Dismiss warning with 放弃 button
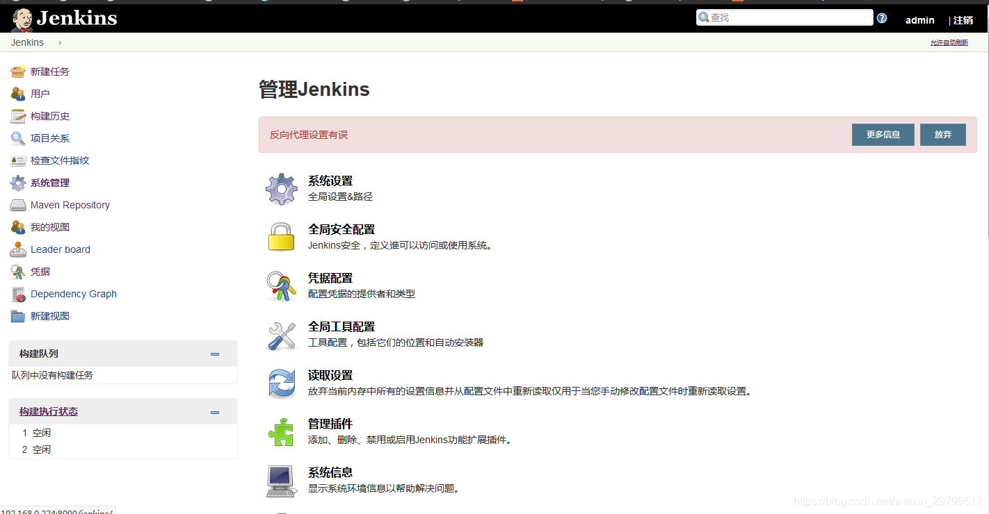The image size is (989, 514). [x=943, y=135]
